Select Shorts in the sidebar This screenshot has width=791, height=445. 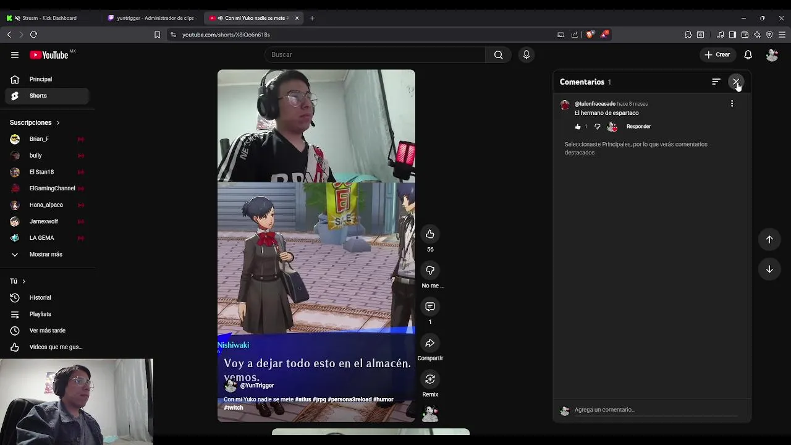48,96
